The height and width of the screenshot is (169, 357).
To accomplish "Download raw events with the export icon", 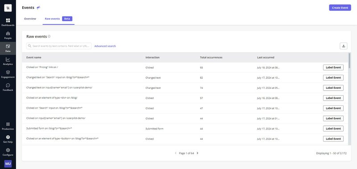I will [344, 46].
